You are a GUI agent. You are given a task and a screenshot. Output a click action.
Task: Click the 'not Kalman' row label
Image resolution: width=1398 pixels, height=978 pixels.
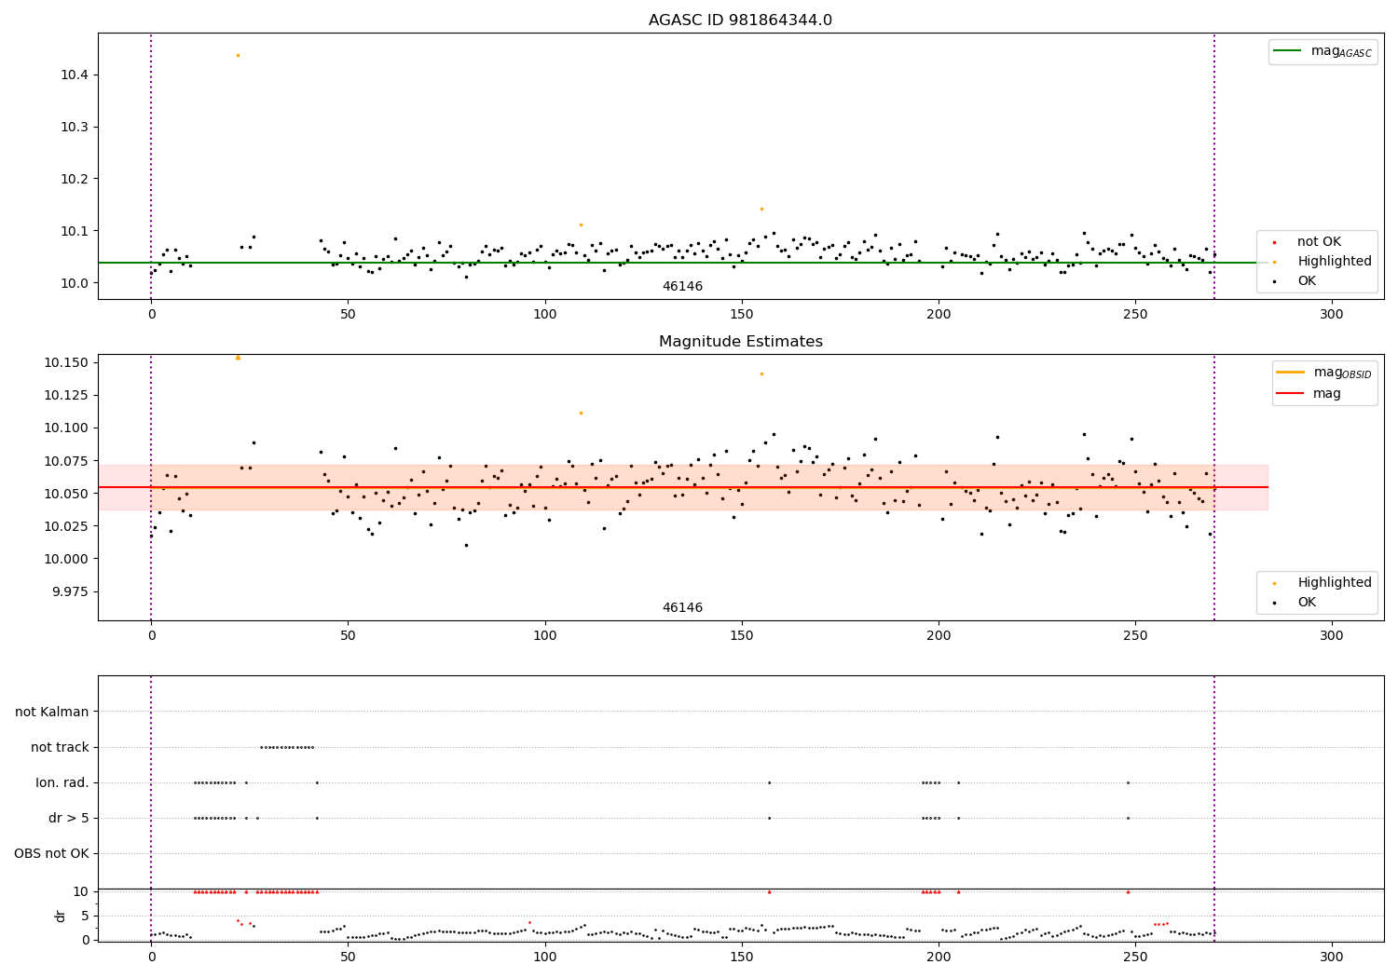[52, 713]
